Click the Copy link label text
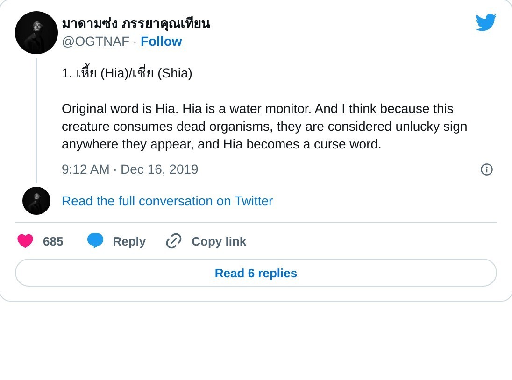Viewport: 512px width, 380px height. pyautogui.click(x=219, y=241)
